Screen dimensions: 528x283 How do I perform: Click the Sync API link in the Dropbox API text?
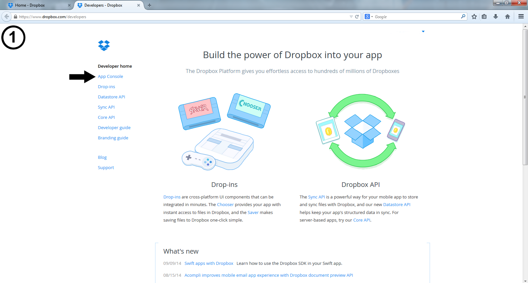316,197
